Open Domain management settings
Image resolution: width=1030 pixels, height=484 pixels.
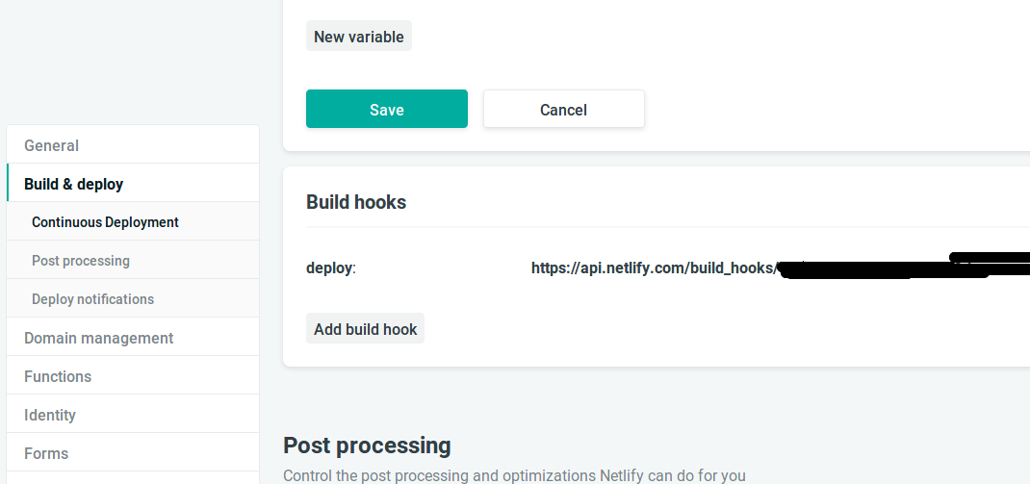pos(98,338)
